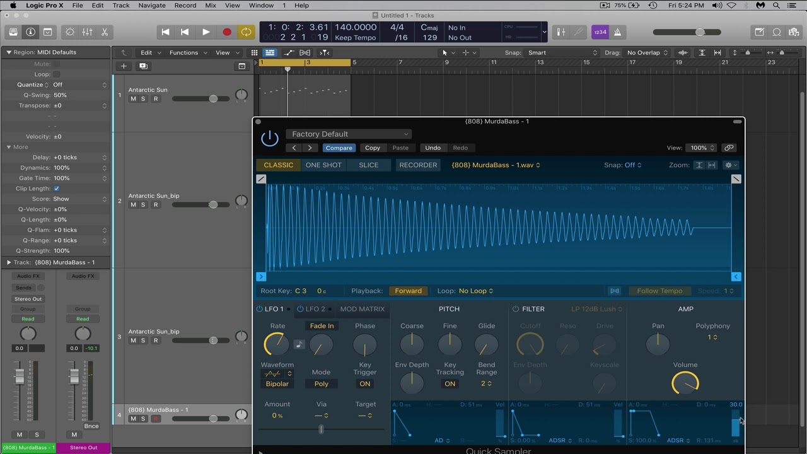Duplicate the selected track via the toolbar icon
Image resolution: width=807 pixels, height=454 pixels.
coord(143,66)
